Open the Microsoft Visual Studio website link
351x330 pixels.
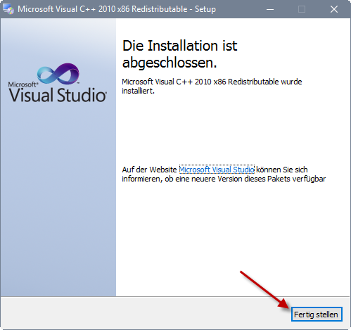click(x=217, y=170)
